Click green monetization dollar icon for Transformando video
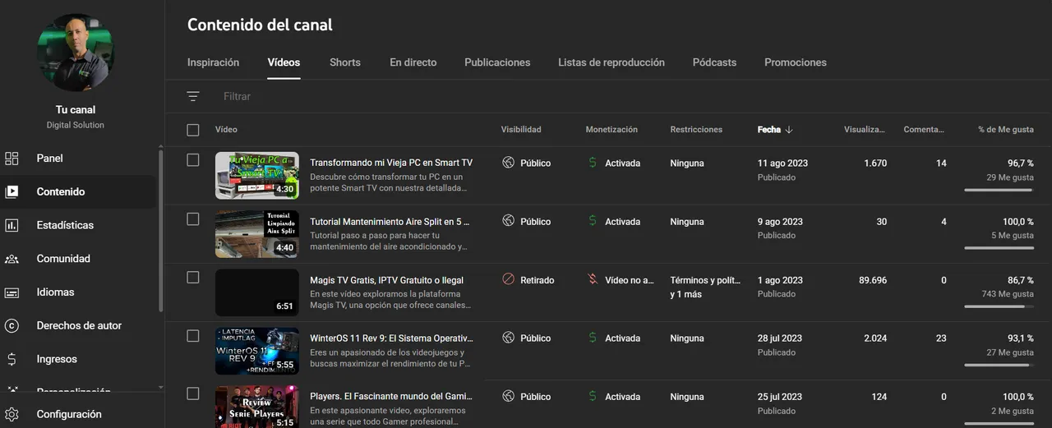The width and height of the screenshot is (1052, 428). (593, 163)
